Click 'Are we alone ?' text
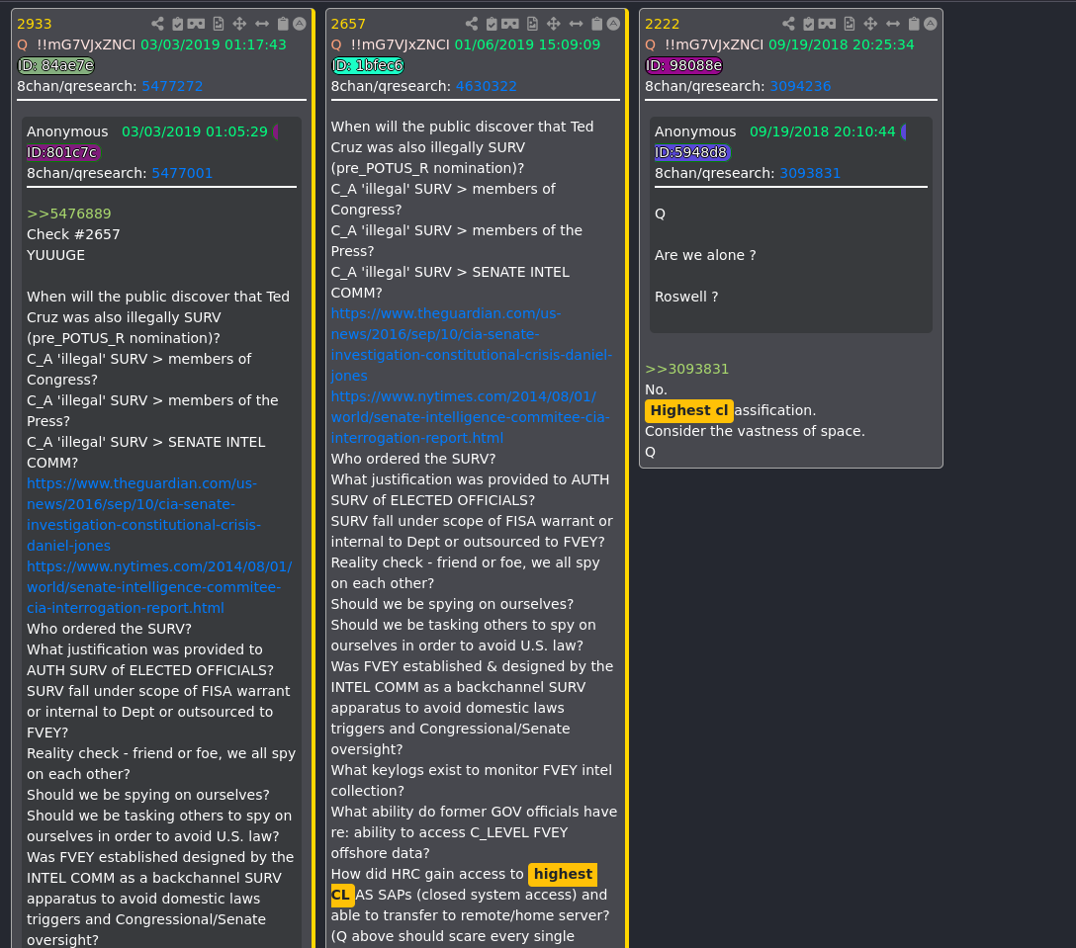This screenshot has width=1076, height=948. pyautogui.click(x=705, y=255)
